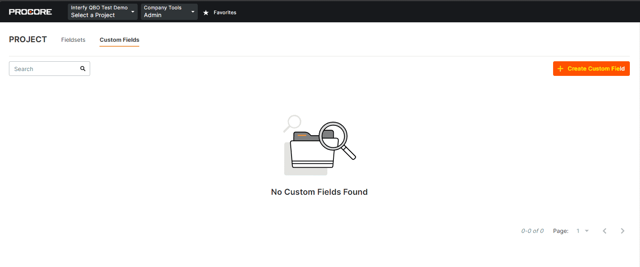Viewport: 640px width, 267px height.
Task: Switch to the Fieldsets tab
Action: [x=73, y=40]
